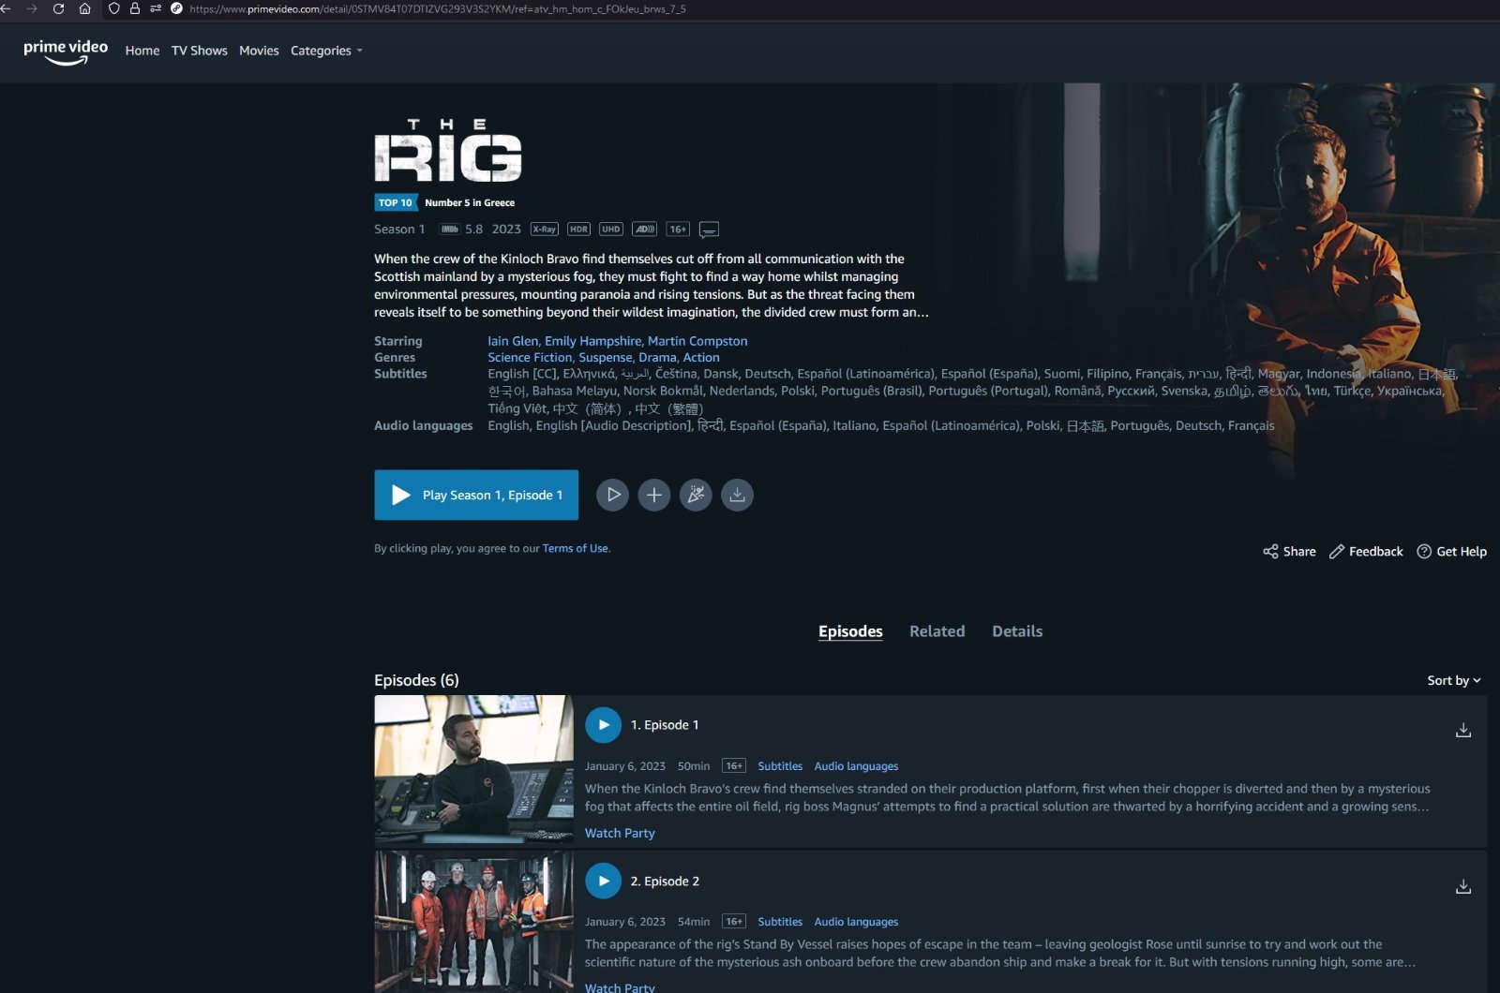Open TV Shows menu item
The height and width of the screenshot is (993, 1500).
[x=199, y=51]
